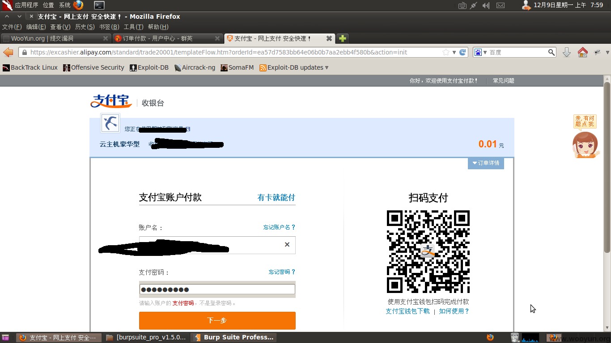Open the trash icon in bottom panel
The image size is (611, 343).
click(x=515, y=337)
